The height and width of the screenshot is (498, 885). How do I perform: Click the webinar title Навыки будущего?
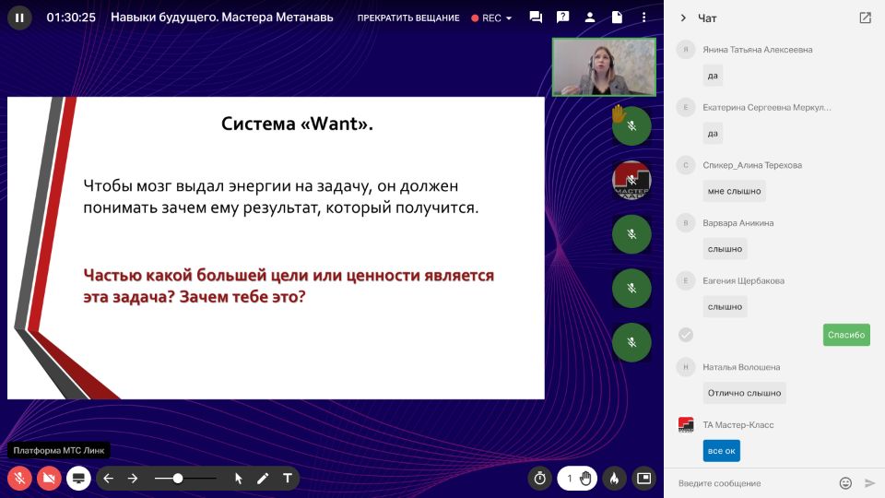coord(221,18)
